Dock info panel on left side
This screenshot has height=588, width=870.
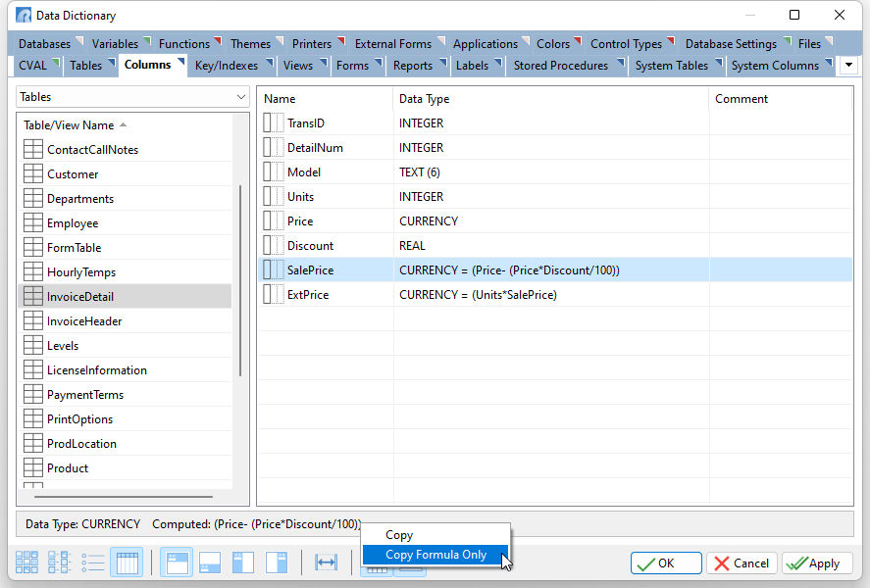pyautogui.click(x=243, y=562)
